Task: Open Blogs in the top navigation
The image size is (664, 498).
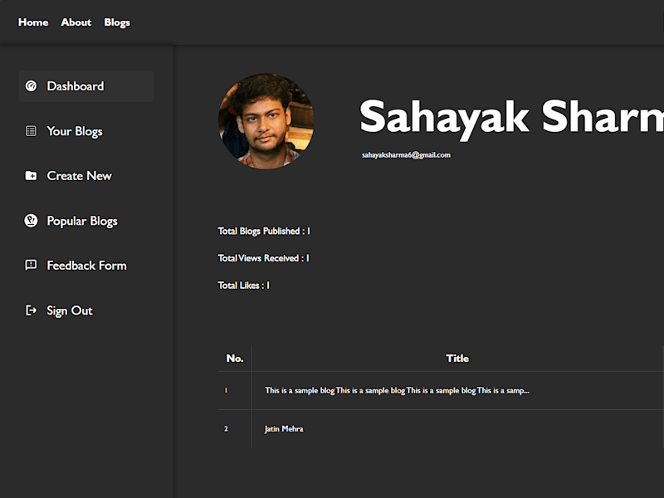Action: click(x=117, y=23)
